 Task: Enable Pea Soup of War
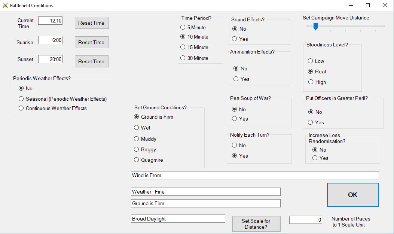(x=235, y=119)
